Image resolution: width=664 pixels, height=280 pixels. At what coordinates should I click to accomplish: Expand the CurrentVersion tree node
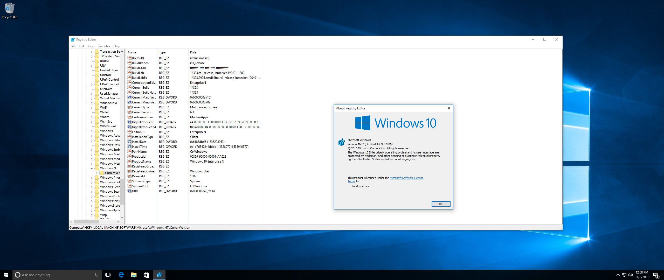pyautogui.click(x=96, y=173)
